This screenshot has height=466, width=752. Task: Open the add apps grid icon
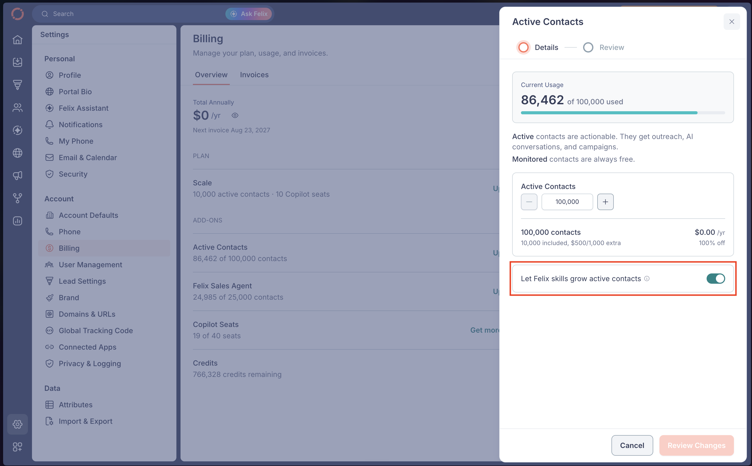tap(18, 447)
